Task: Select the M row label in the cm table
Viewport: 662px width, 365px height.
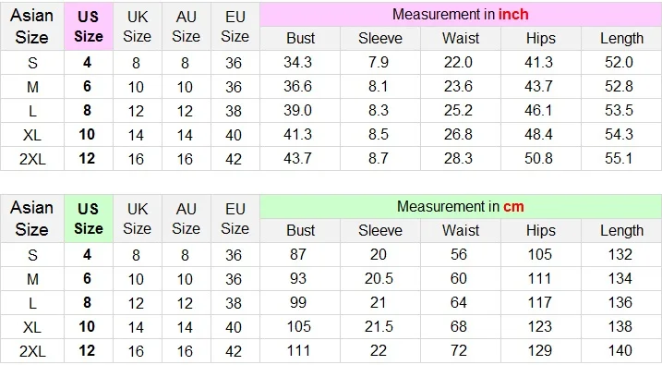Action: pyautogui.click(x=32, y=279)
